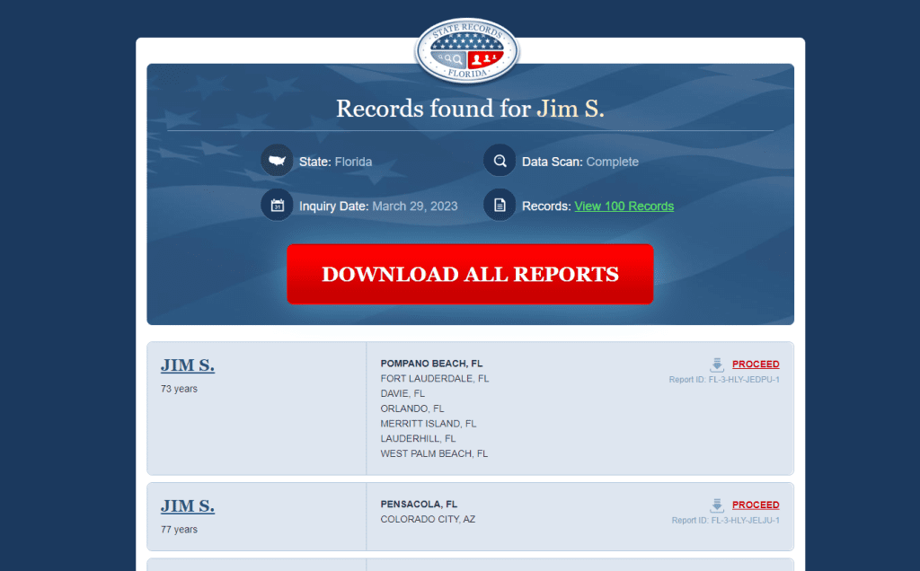Viewport: 920px width, 571px height.
Task: Click PROCEED for report FL-3-HLY-JELJU-1
Action: tap(756, 505)
